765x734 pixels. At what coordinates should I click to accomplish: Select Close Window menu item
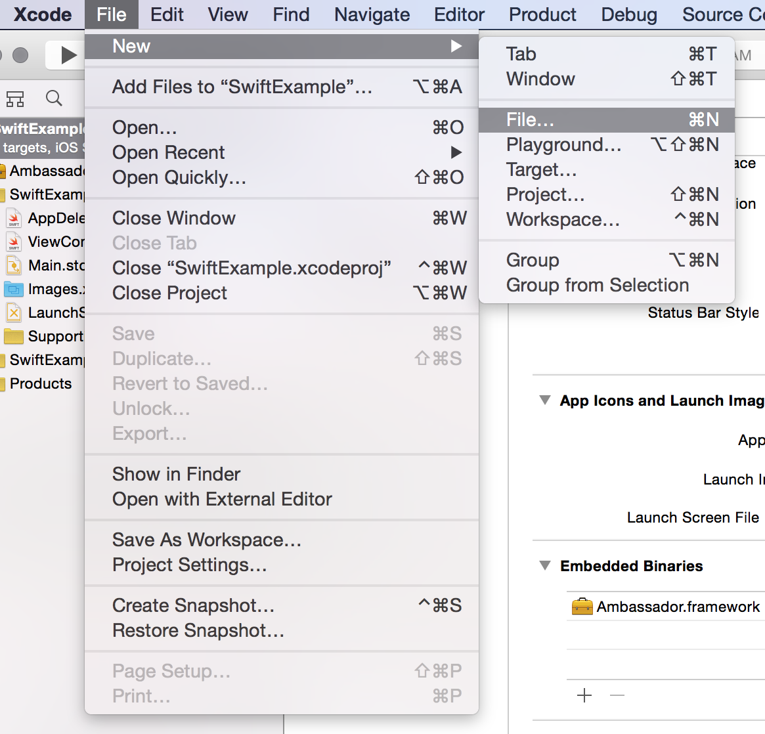282,218
